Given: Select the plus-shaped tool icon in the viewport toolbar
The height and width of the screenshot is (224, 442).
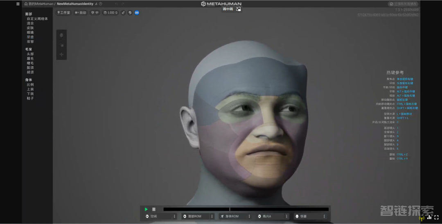Looking at the screenshot, I should coord(61,54).
